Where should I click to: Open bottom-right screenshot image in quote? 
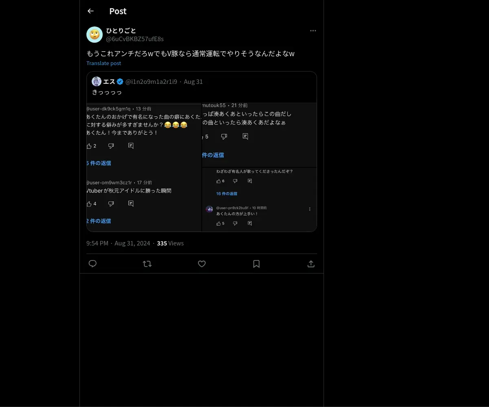click(260, 199)
